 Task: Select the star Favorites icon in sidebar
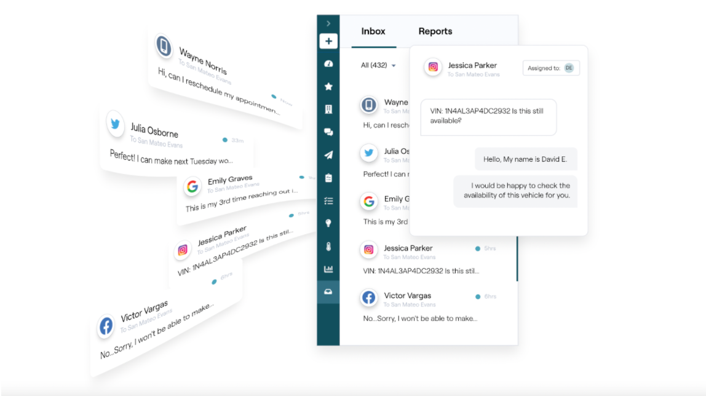(x=328, y=86)
